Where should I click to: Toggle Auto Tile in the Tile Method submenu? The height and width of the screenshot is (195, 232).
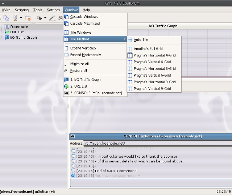click(x=154, y=39)
